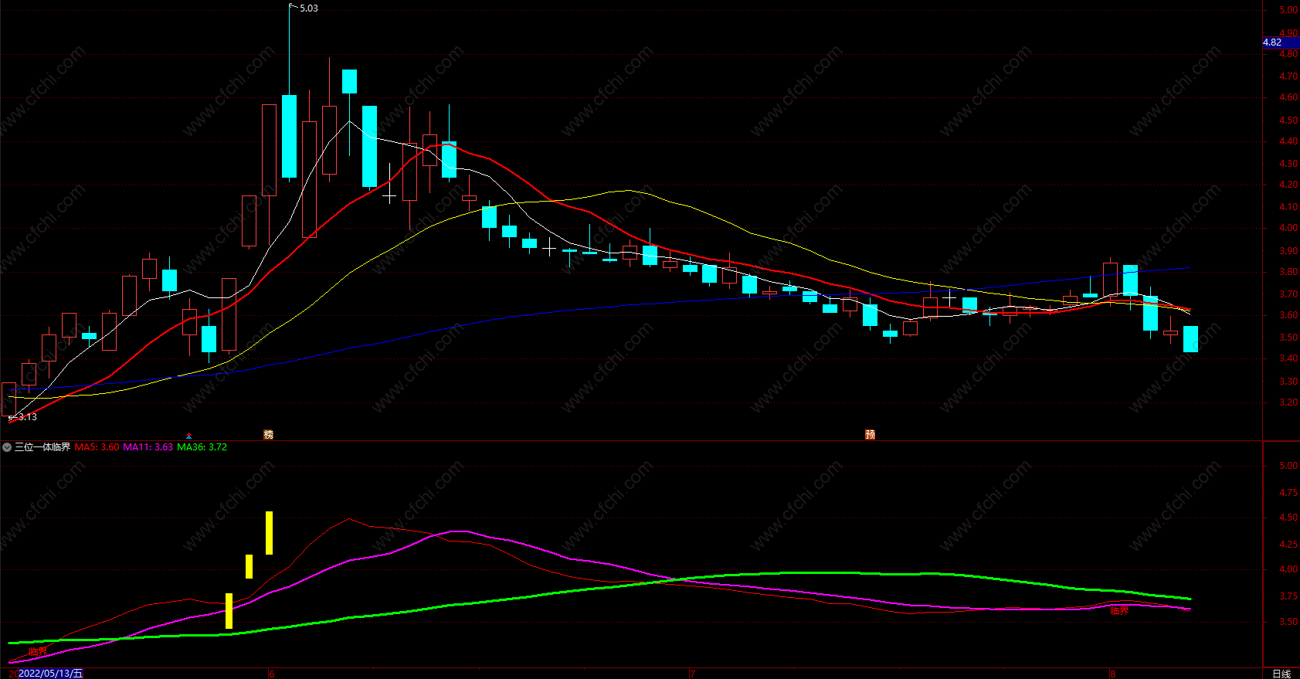Viewport: 1300px width, 679px height.
Task: Click the 3.13 low price label
Action: tap(28, 417)
